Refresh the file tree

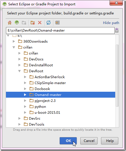(49, 23)
